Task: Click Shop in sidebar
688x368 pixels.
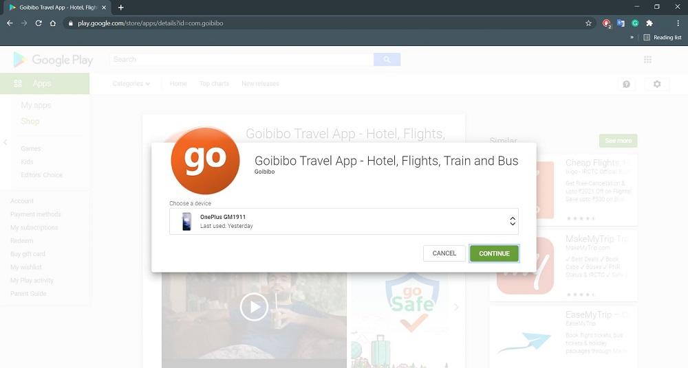Action: click(30, 122)
